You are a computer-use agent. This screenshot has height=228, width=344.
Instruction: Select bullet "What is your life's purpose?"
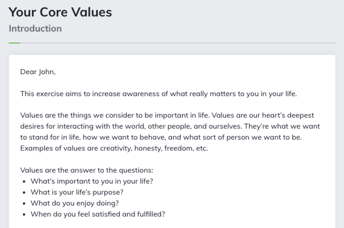click(77, 192)
